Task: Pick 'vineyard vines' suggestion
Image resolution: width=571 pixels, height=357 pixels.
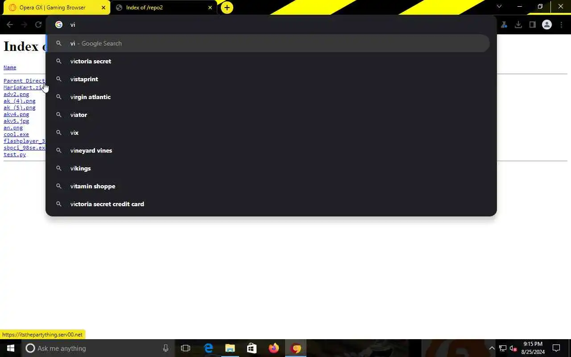Action: [269, 150]
